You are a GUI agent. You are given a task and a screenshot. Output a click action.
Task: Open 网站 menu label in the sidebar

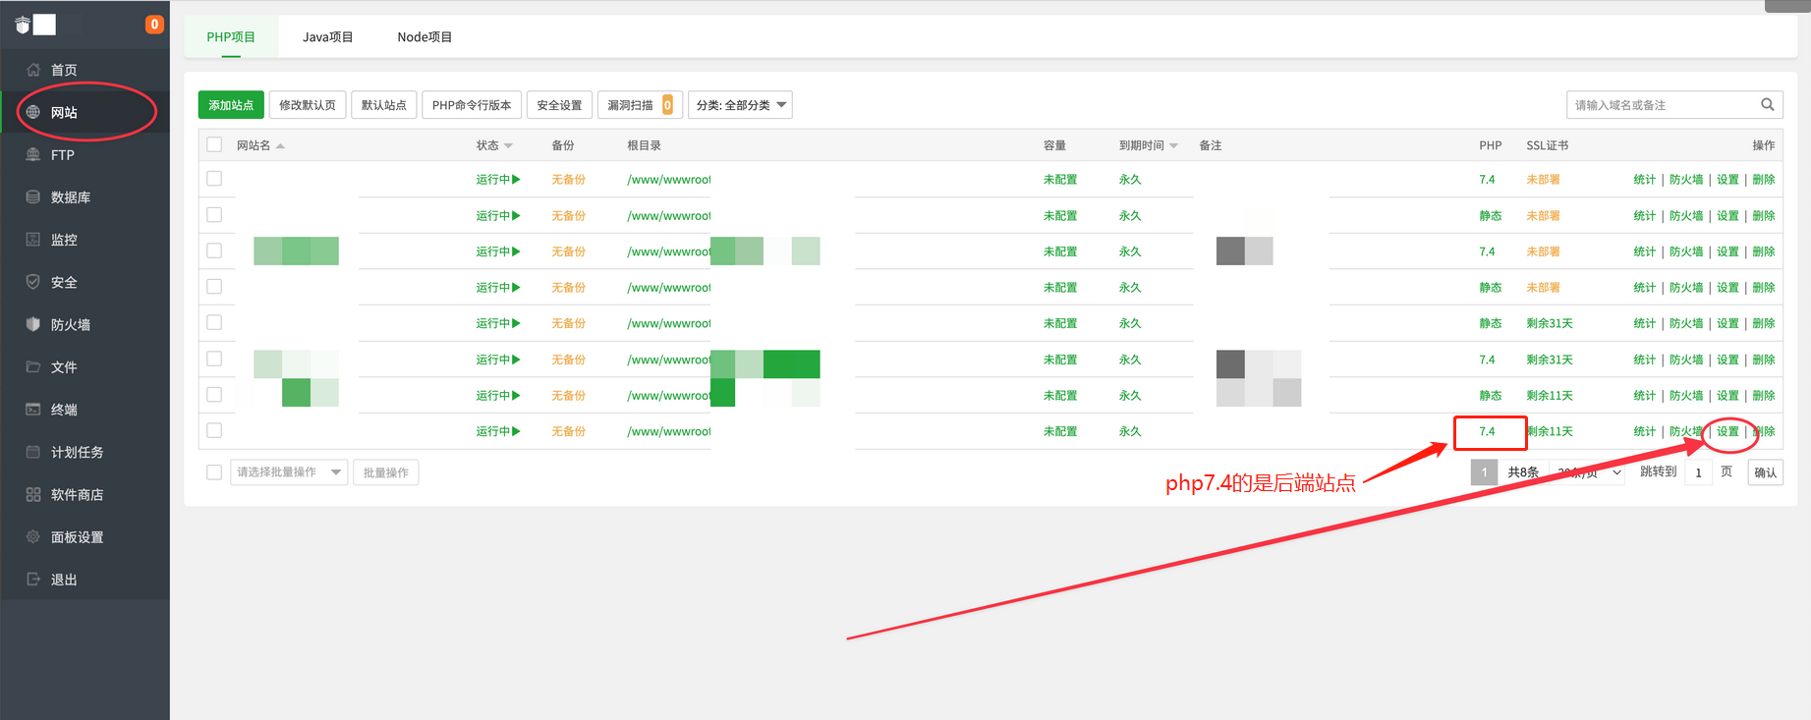pyautogui.click(x=64, y=113)
